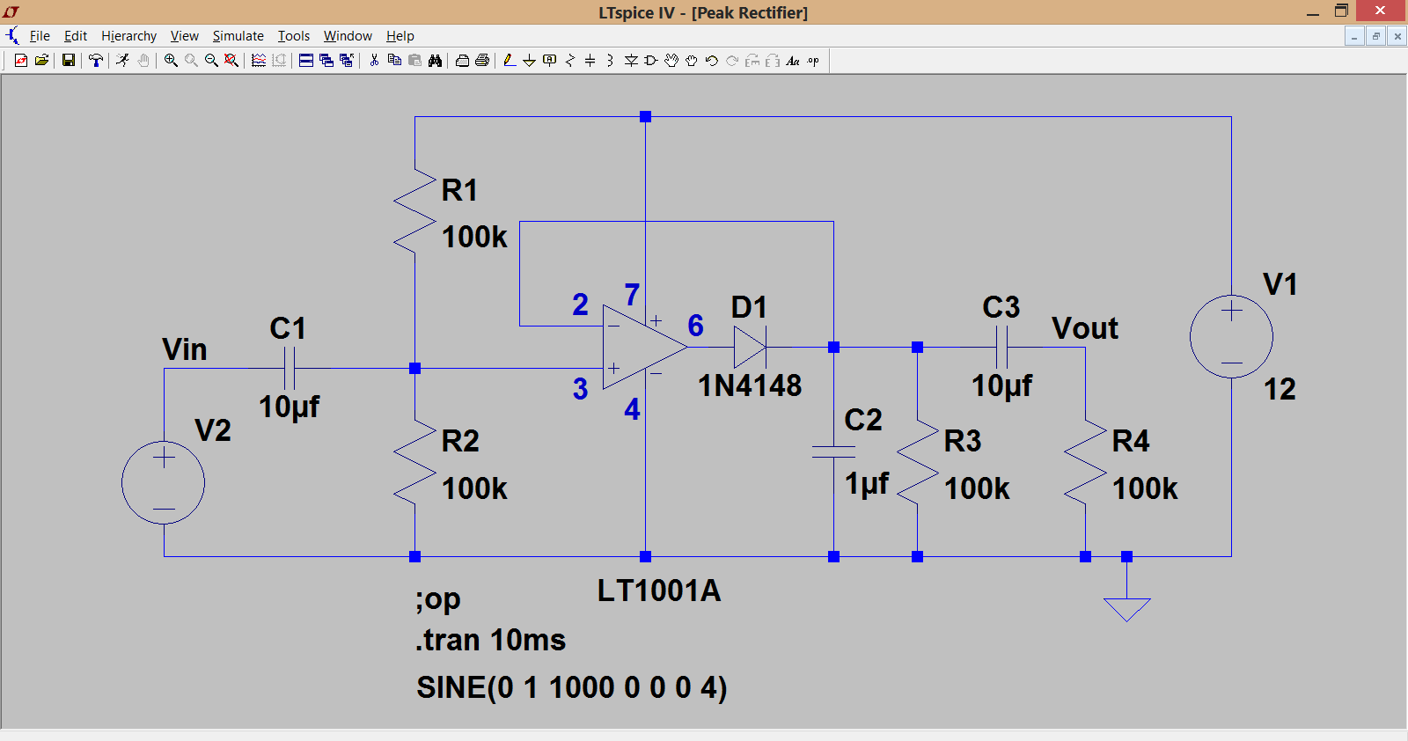Image resolution: width=1408 pixels, height=741 pixels.
Task: Save the schematic with the floppy icon
Action: (x=69, y=61)
